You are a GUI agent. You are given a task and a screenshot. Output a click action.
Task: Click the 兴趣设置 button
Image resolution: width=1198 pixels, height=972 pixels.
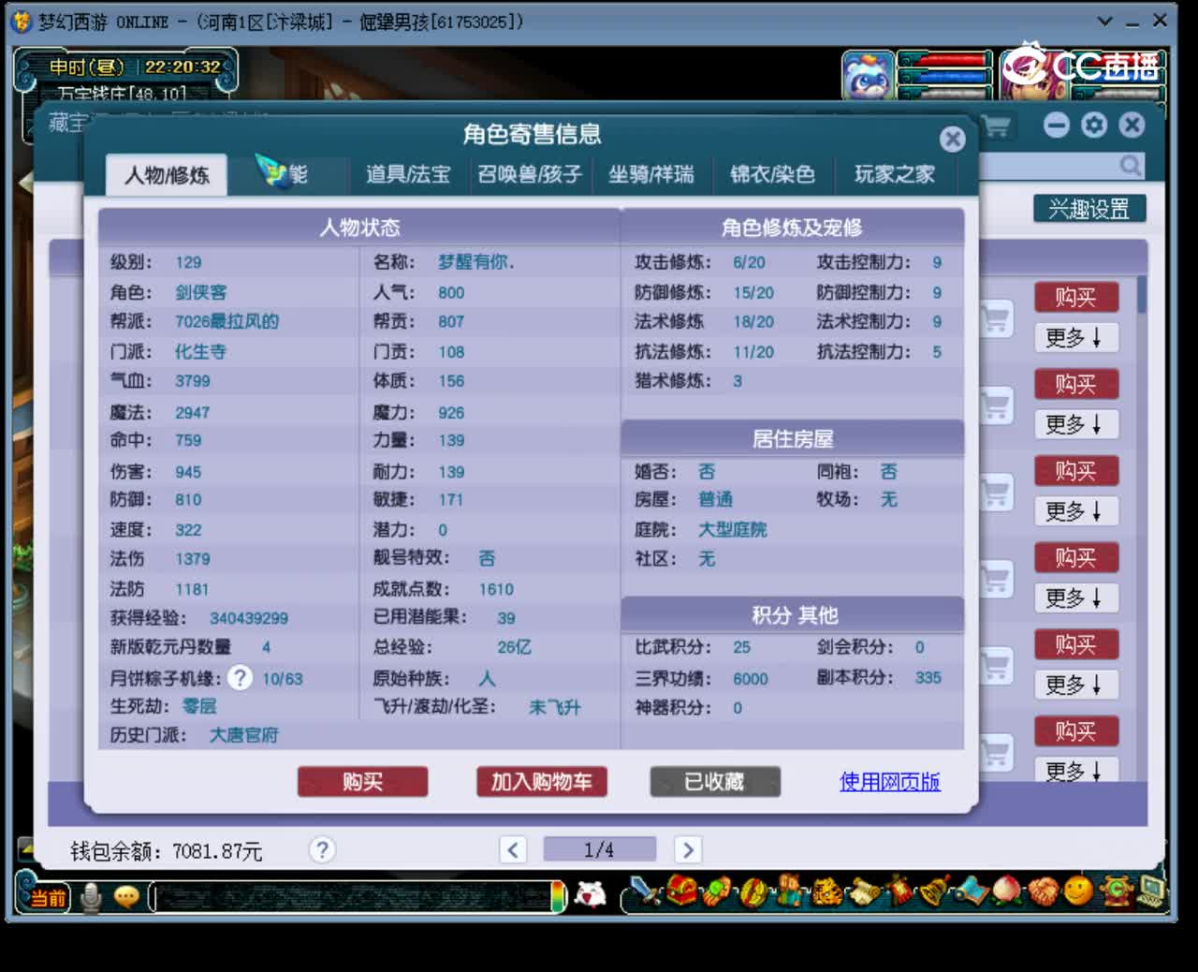1089,209
